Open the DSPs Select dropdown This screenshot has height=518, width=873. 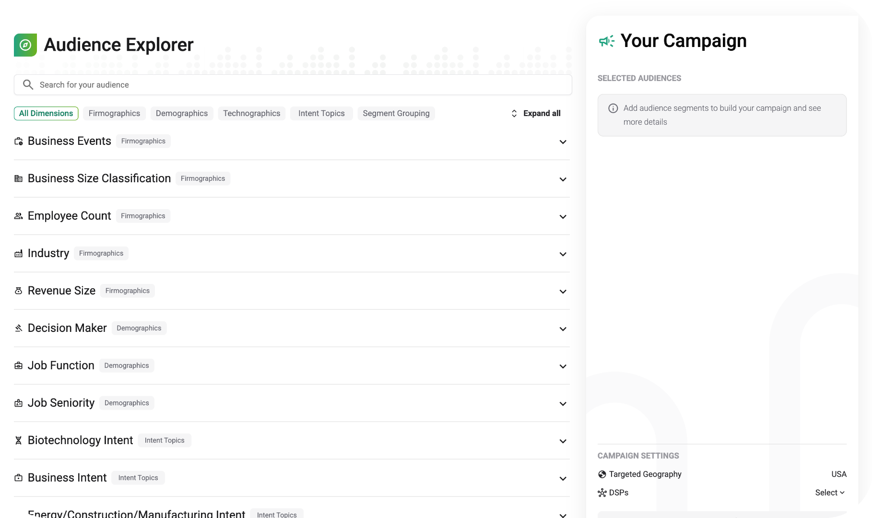click(829, 493)
